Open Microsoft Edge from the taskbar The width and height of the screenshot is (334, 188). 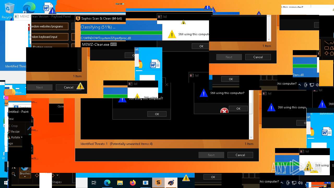pyautogui.click(x=107, y=183)
